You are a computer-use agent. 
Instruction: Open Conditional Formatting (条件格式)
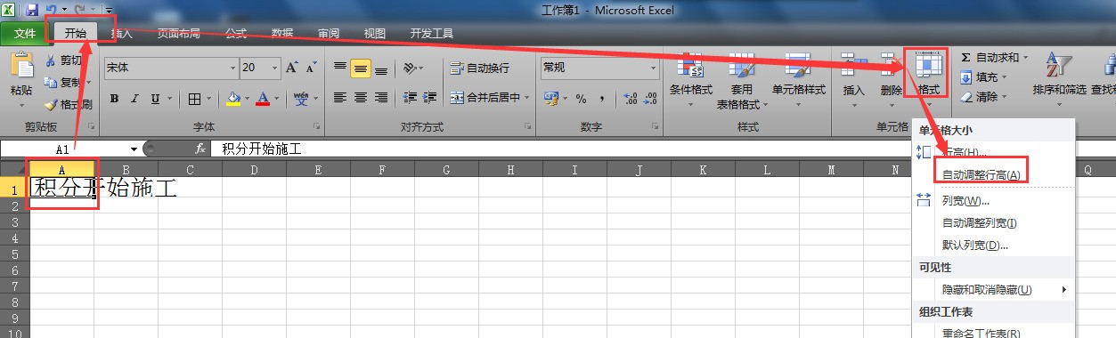(691, 78)
